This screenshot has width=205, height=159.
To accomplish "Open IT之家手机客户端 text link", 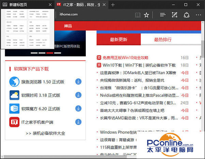I will click(x=37, y=122).
